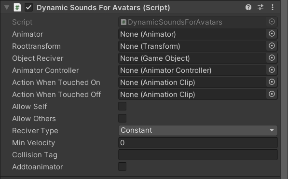Open the component three-dot options menu
The image size is (288, 179).
coord(273,7)
